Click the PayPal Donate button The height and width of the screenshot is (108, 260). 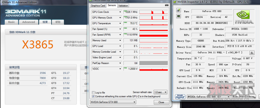180,97
